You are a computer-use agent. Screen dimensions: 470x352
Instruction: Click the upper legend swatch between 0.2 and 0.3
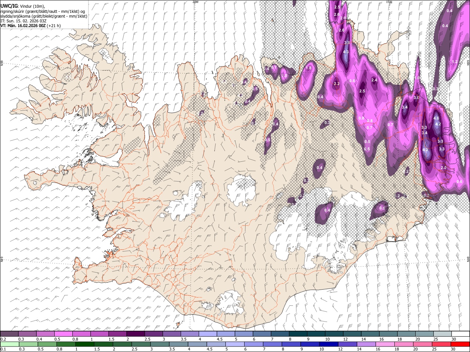(10, 334)
